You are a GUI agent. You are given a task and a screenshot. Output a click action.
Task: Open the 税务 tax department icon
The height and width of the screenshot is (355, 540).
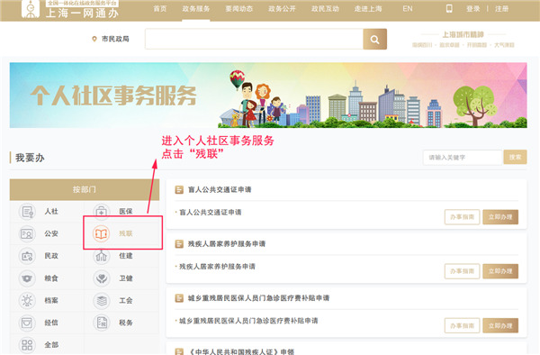pos(101,323)
